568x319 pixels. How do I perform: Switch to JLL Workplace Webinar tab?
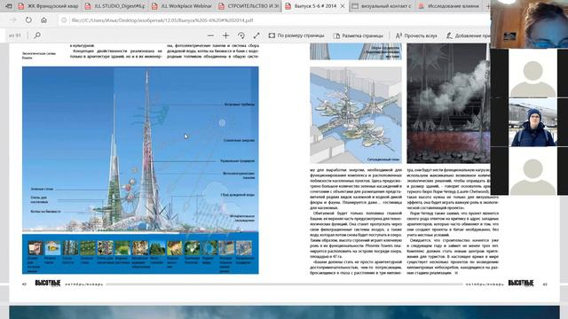click(x=182, y=6)
